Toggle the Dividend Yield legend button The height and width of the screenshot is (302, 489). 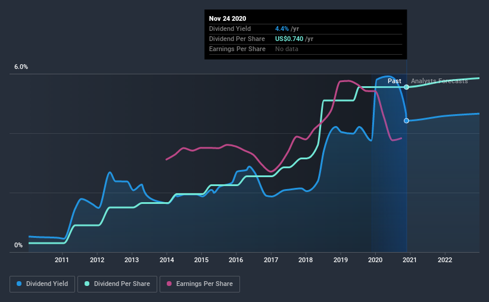[42, 284]
